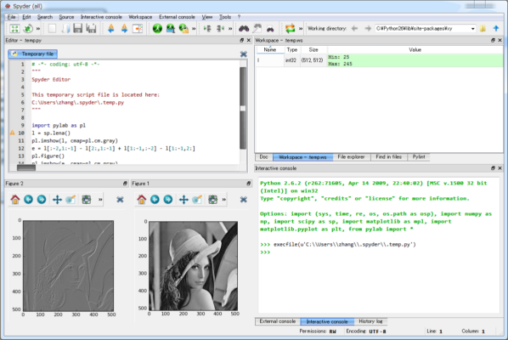The image size is (508, 340).
Task: Expand the working directory path dropdown
Action: pyautogui.click(x=472, y=29)
